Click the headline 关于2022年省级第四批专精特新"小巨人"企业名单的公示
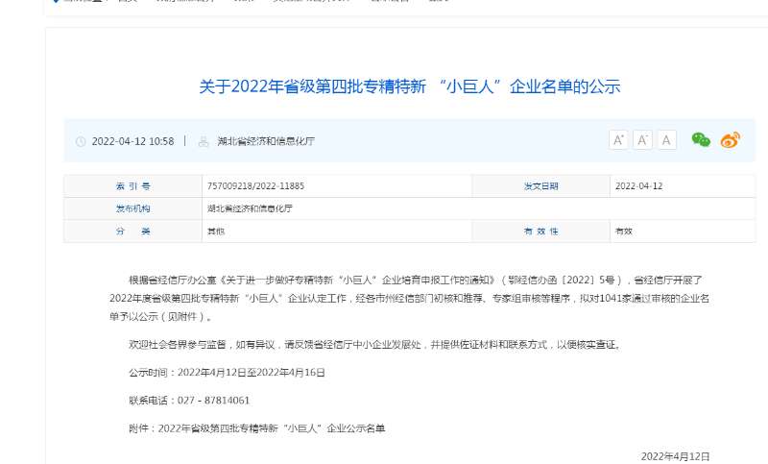This screenshot has width=768, height=464. (x=410, y=86)
